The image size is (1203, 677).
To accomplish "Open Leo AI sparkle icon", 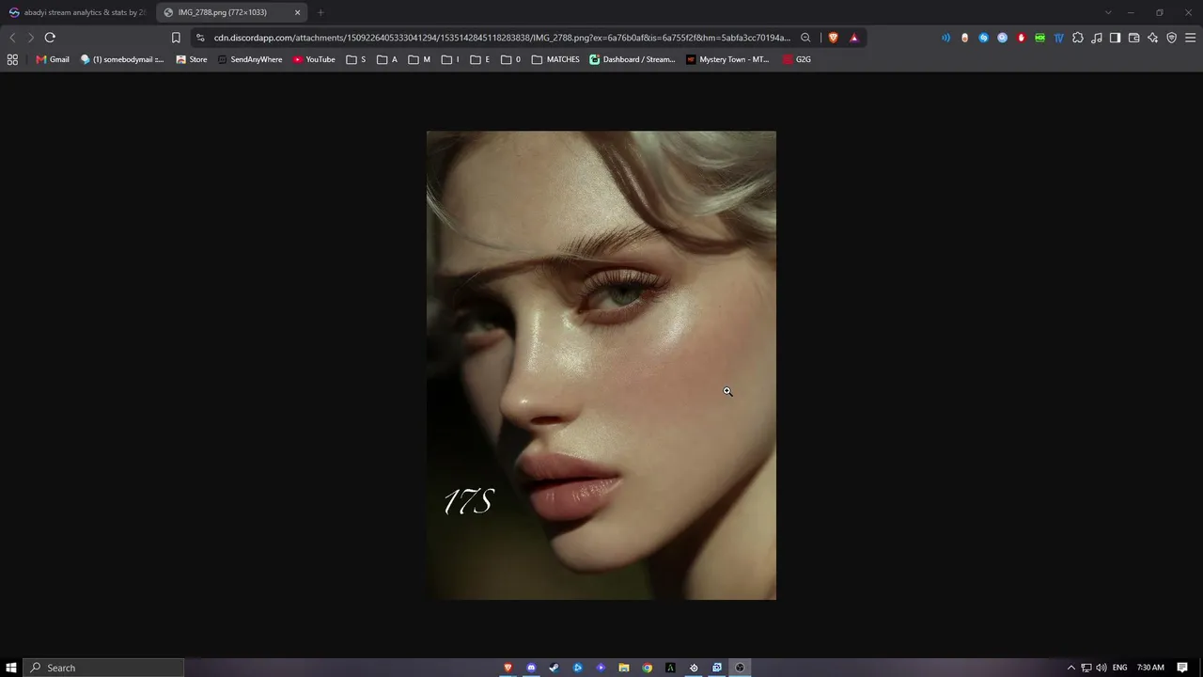I will [1152, 38].
